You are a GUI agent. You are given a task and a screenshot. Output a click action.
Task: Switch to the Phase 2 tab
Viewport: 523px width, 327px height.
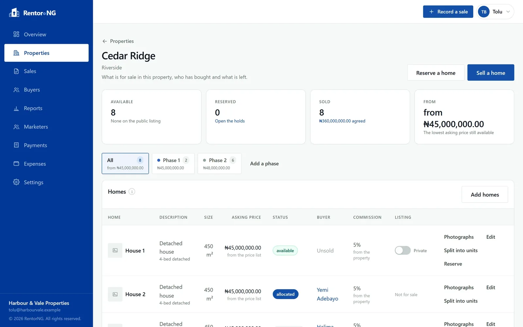point(219,163)
